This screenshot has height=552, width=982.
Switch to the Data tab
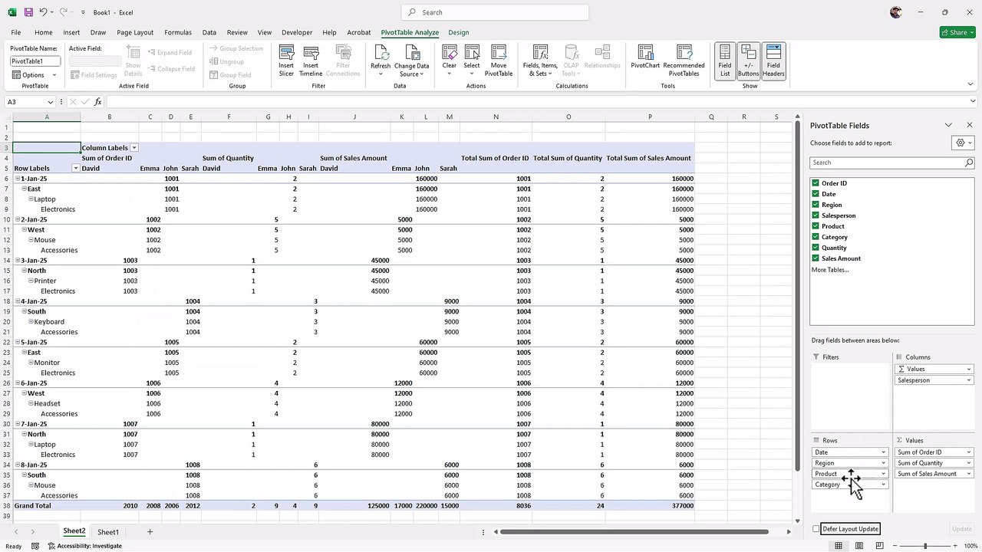(x=209, y=32)
